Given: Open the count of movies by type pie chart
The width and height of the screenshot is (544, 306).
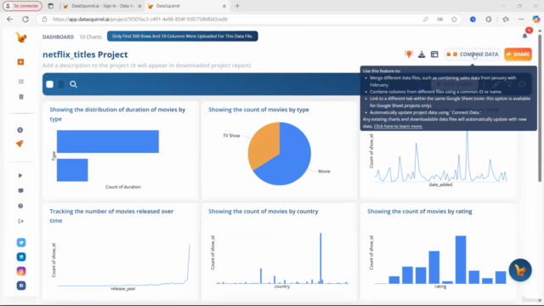Looking at the screenshot, I should pyautogui.click(x=280, y=150).
